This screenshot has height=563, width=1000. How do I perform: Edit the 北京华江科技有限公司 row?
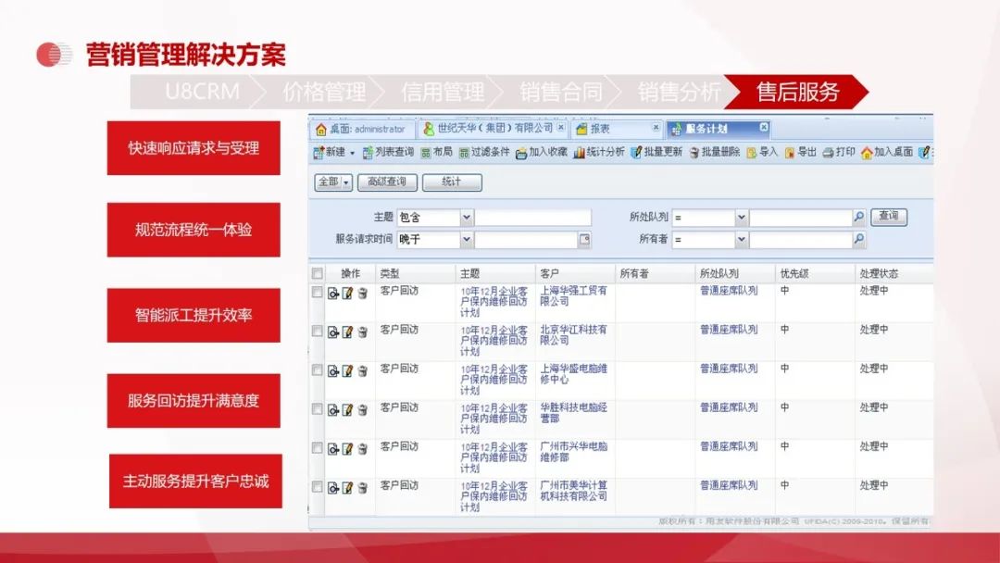pos(347,332)
